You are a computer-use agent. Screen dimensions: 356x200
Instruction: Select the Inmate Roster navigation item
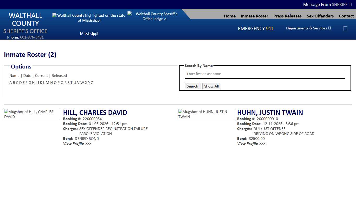coord(254,16)
